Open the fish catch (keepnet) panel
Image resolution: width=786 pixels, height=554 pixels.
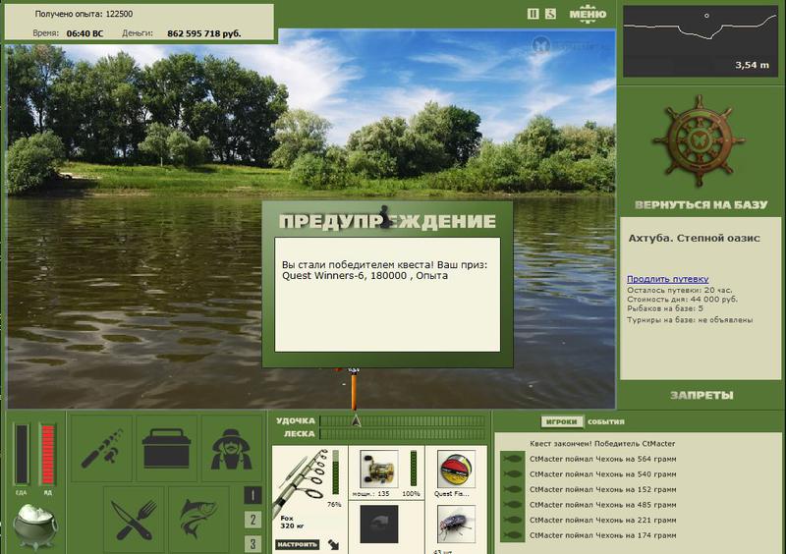click(198, 520)
